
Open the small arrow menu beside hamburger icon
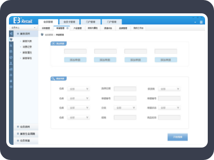[195, 22]
